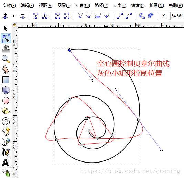
Task: Open the 图层(L) menu
Action: pyautogui.click(x=64, y=6)
